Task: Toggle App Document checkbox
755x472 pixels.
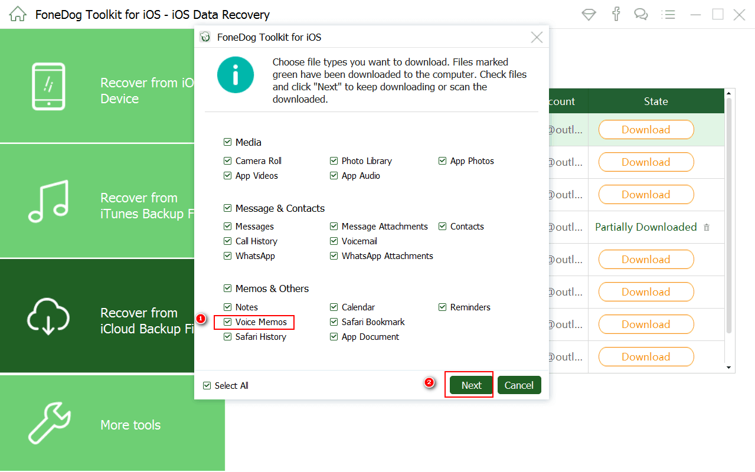Action: point(334,336)
